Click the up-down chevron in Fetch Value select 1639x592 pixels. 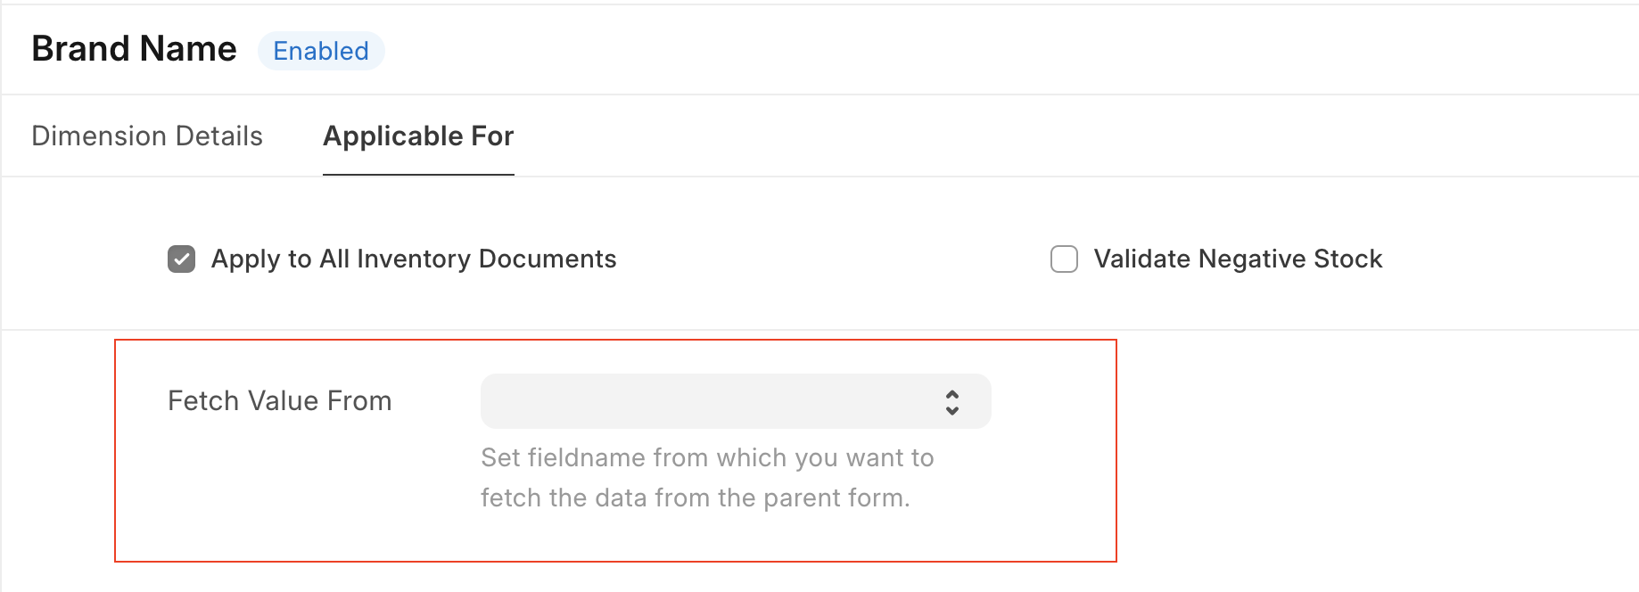tap(952, 402)
